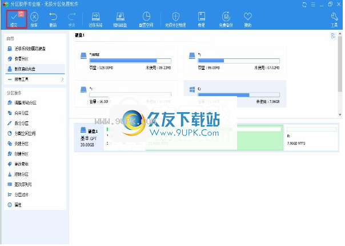345x246 pixels.
Task: Click the 硬盘1 header text
Action: click(79, 35)
